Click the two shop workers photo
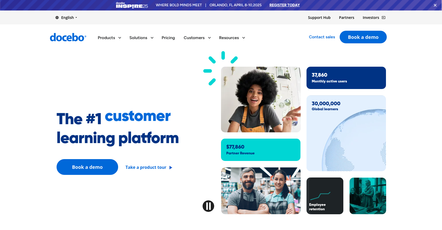 click(261, 191)
